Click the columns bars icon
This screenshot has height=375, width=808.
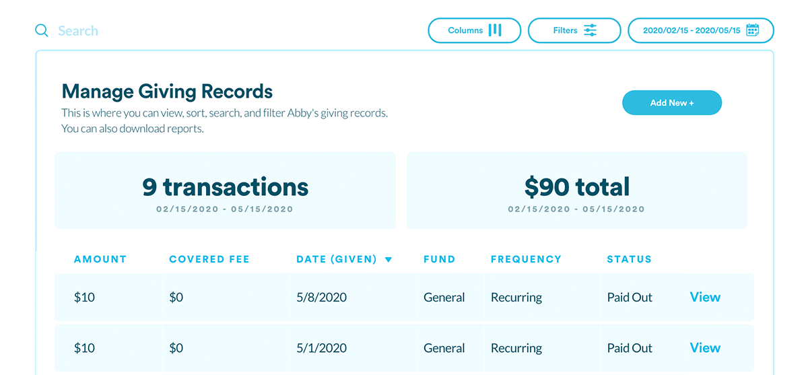tap(495, 30)
